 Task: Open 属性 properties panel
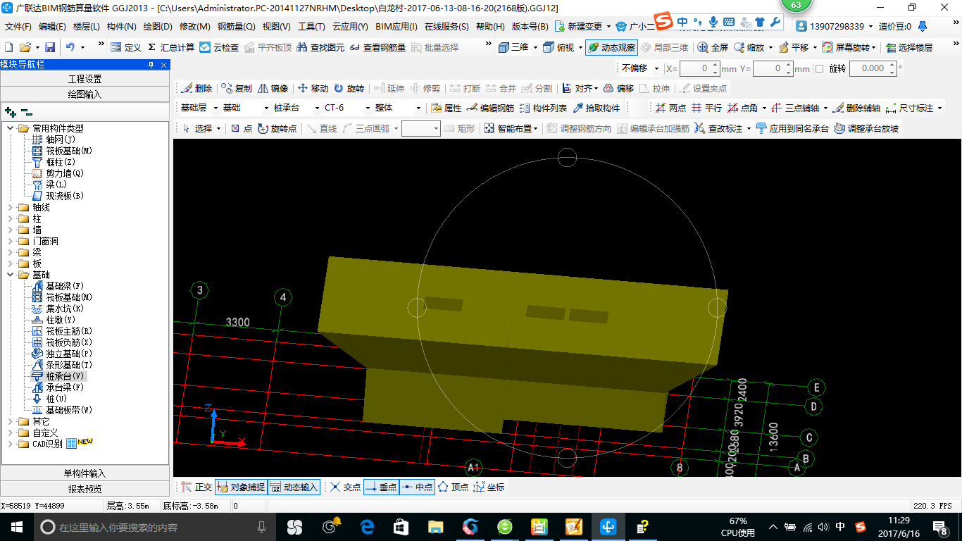pyautogui.click(x=446, y=108)
